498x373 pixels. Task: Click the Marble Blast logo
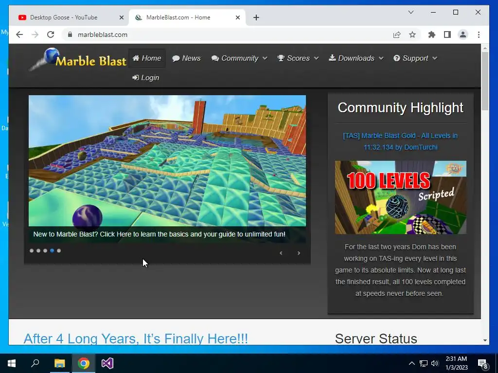78,59
